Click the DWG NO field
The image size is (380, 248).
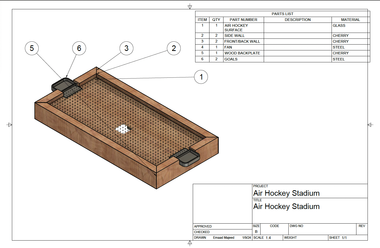[x=322, y=229]
